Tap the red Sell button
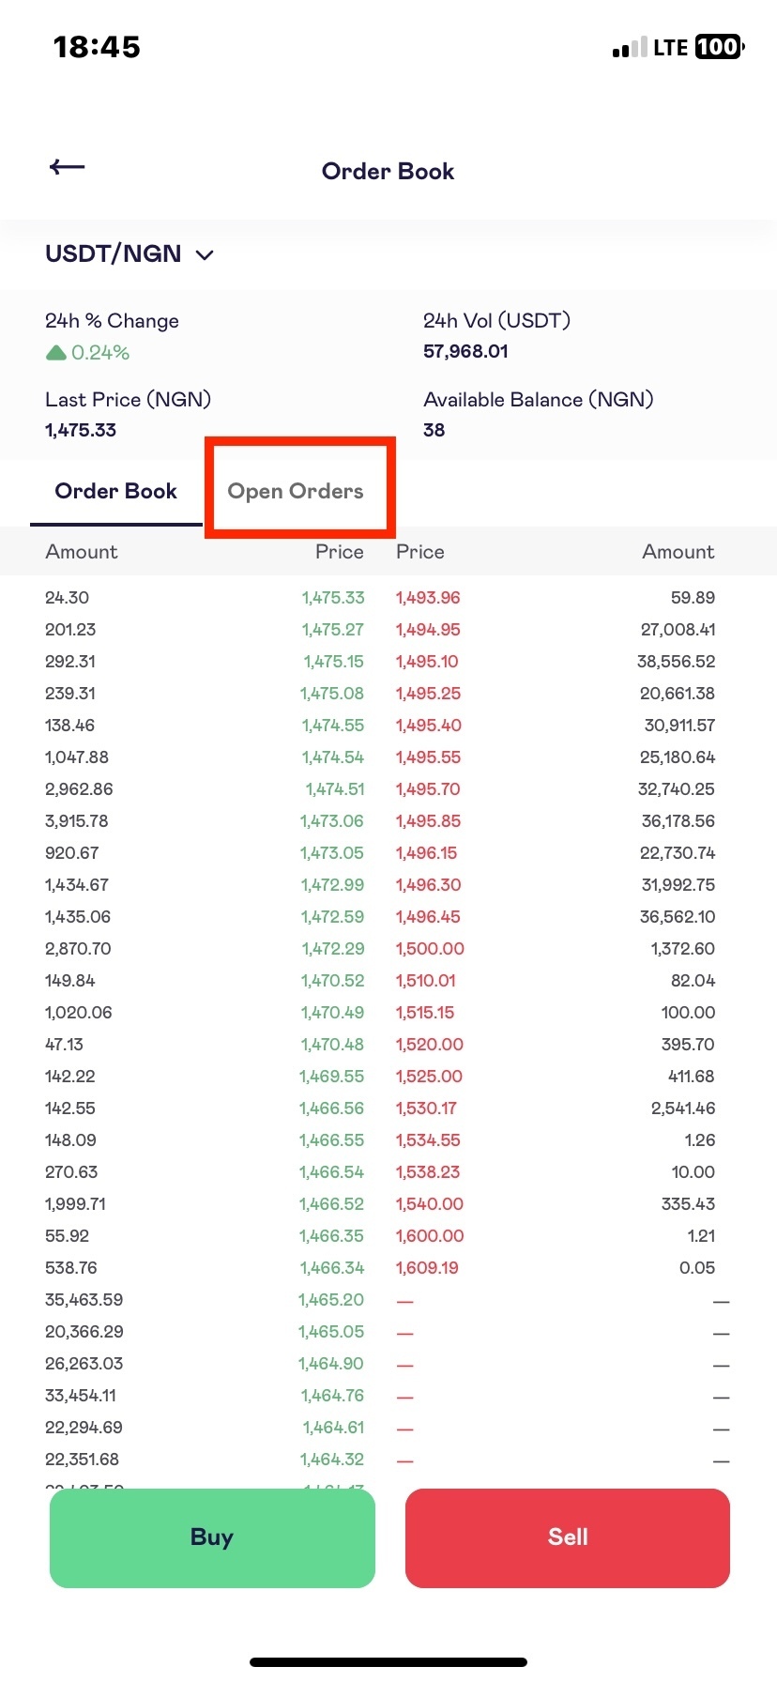The height and width of the screenshot is (1682, 777). click(568, 1537)
